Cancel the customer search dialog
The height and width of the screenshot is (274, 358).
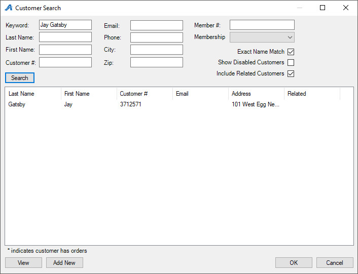335,262
